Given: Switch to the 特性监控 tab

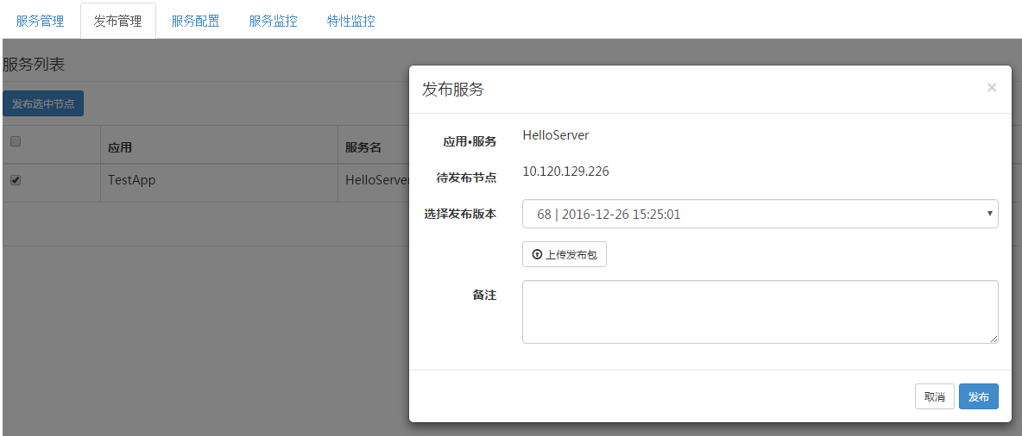Looking at the screenshot, I should tap(350, 21).
